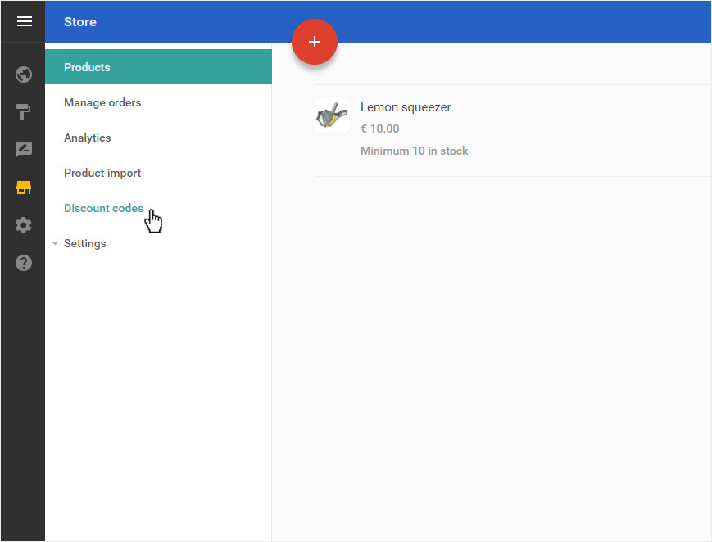The image size is (712, 542).
Task: Open the blog edit speech-bubble icon
Action: [24, 149]
